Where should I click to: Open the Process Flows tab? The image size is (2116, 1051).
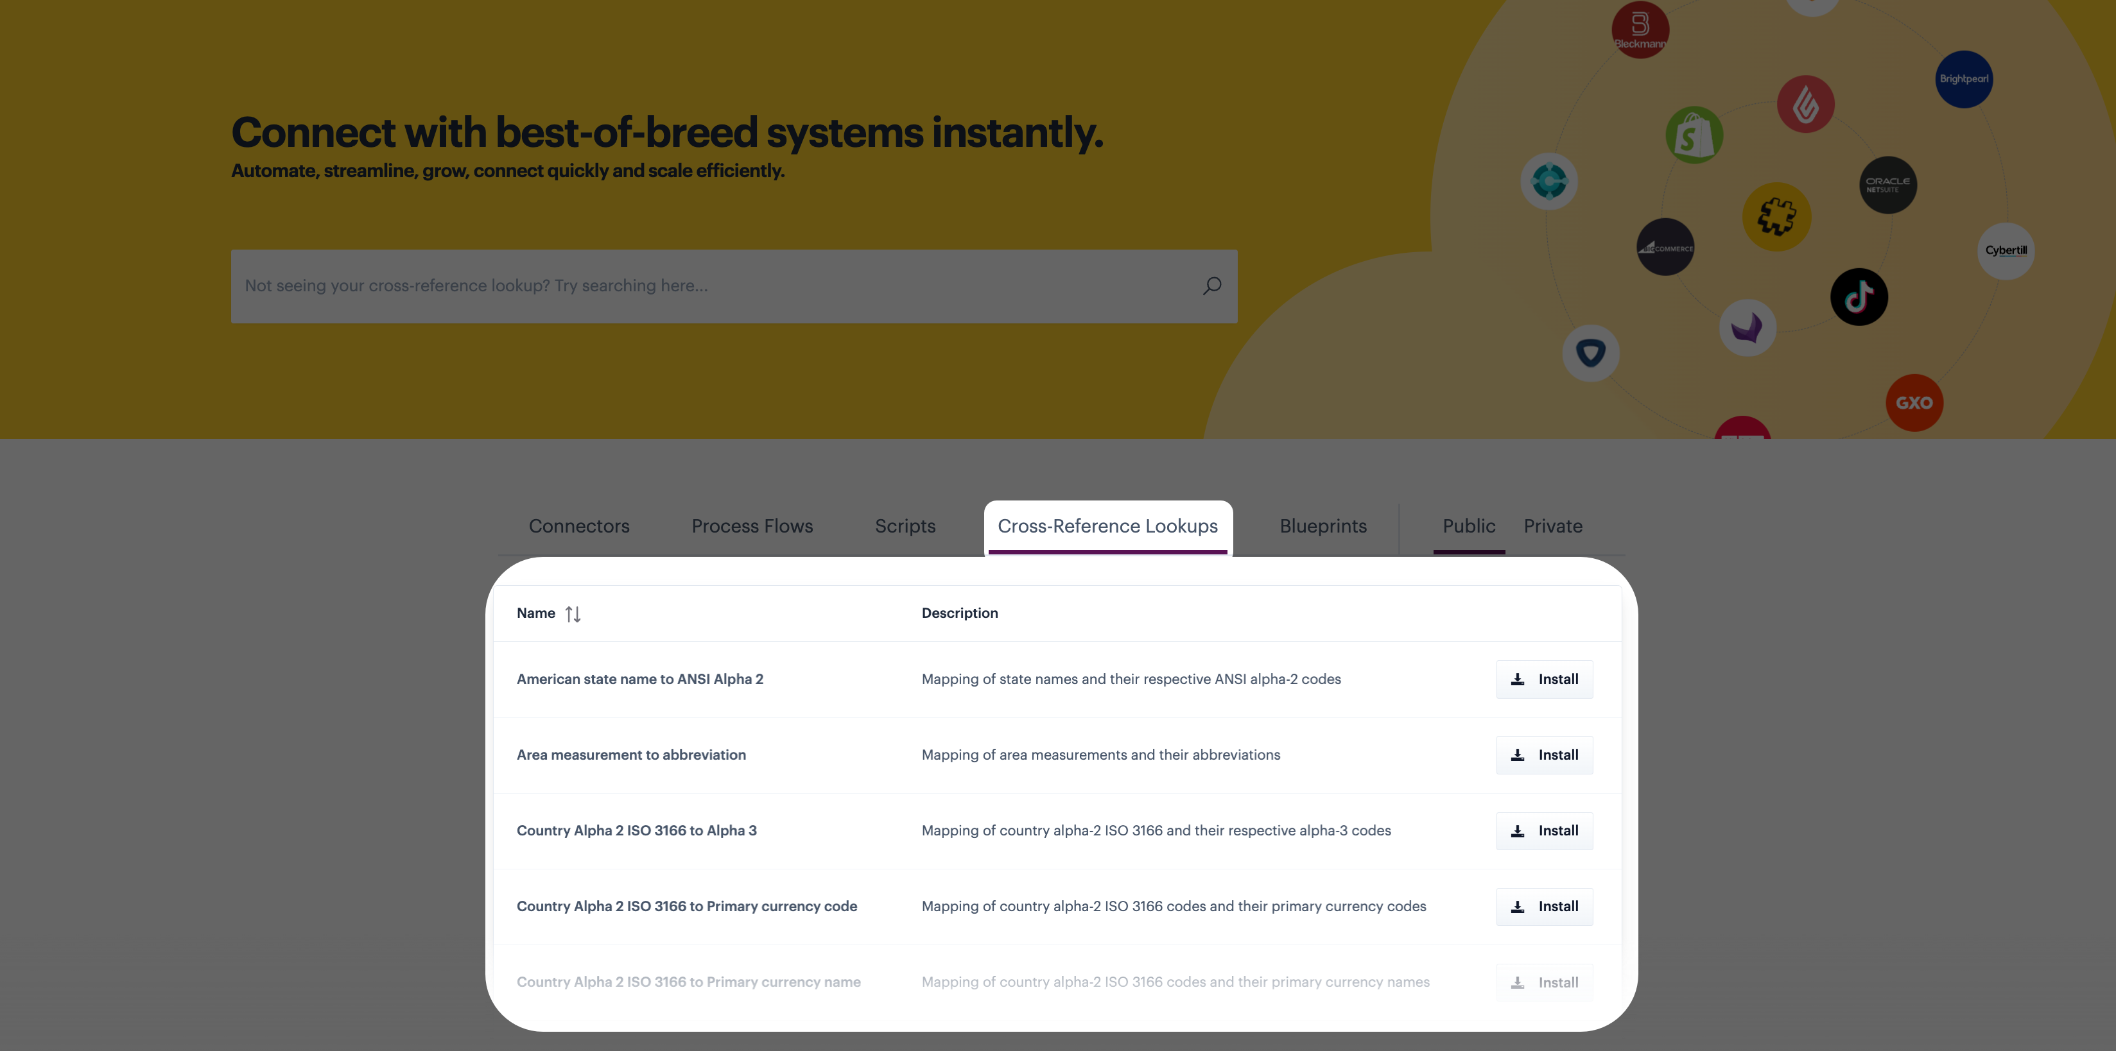coord(752,526)
